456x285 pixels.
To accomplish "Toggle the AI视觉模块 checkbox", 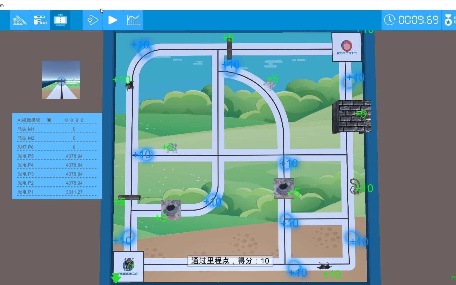I will pos(49,120).
